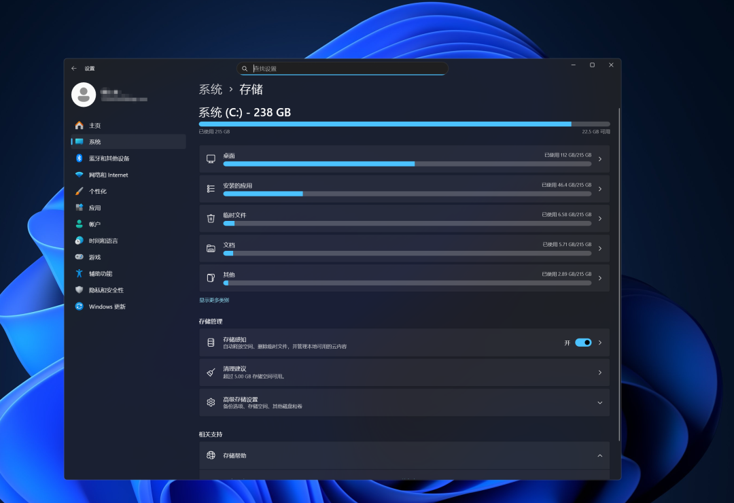Open 存储感知 settings via its chevron
The image size is (734, 503).
[x=600, y=343]
